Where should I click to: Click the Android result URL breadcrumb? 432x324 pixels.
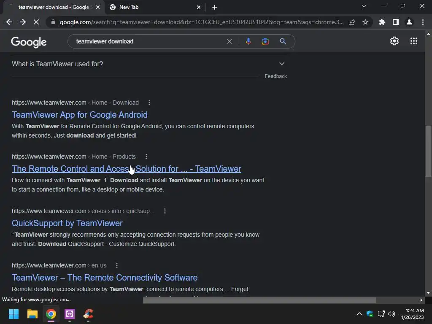(x=75, y=103)
